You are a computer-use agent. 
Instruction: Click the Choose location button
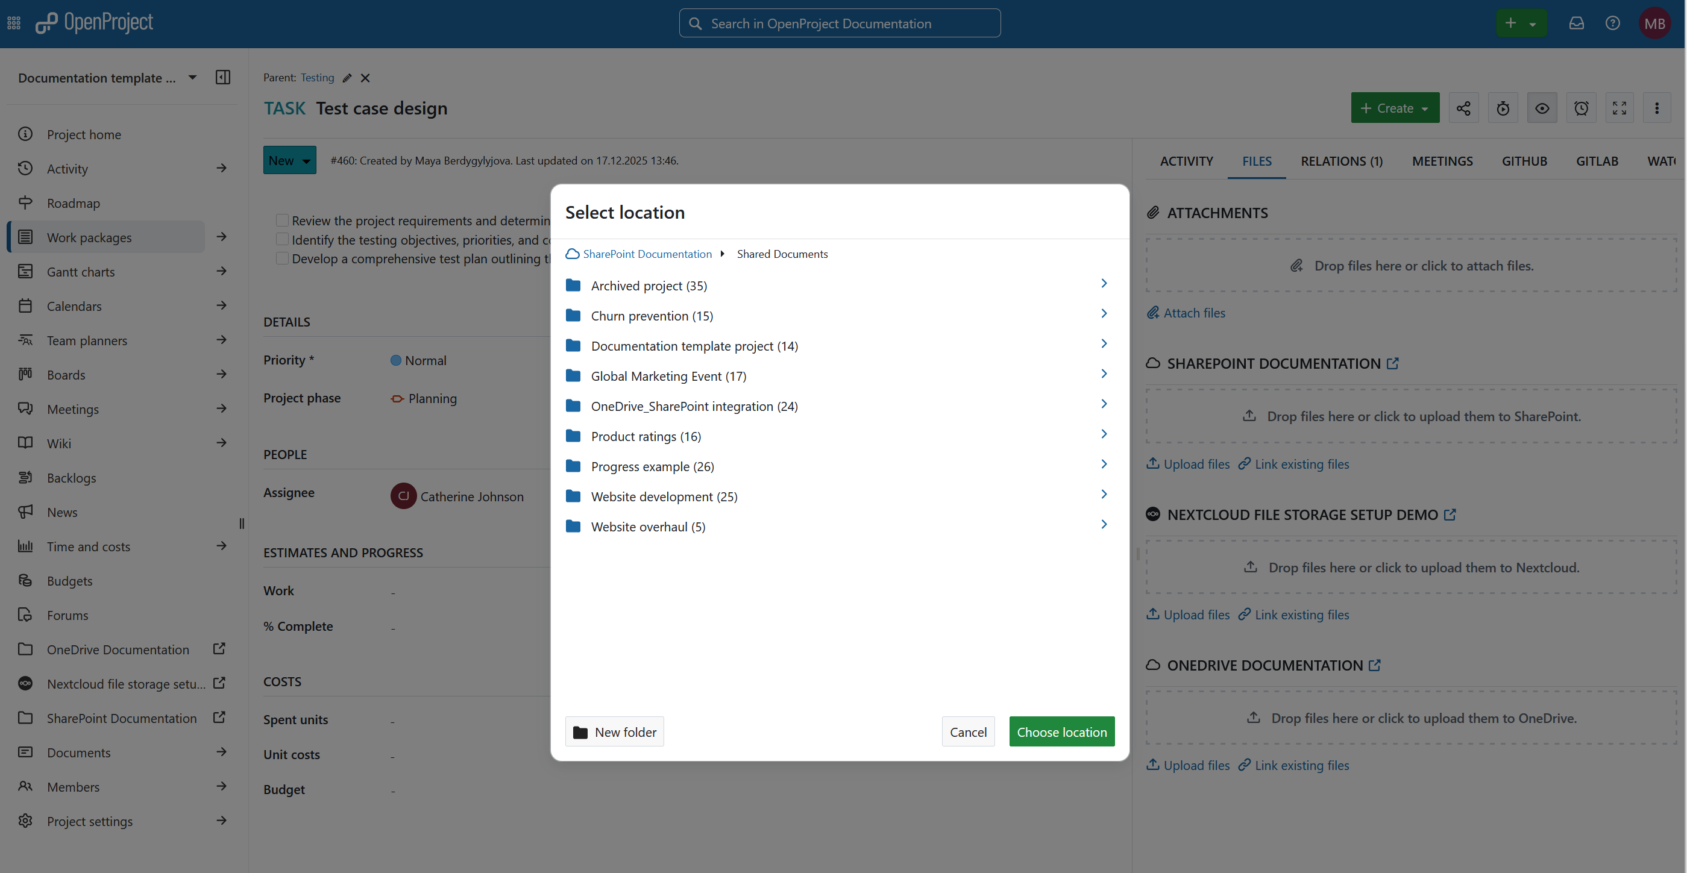coord(1061,731)
